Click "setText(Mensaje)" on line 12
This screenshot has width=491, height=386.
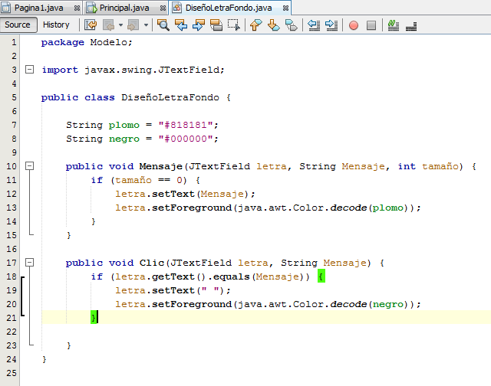[x=200, y=194]
